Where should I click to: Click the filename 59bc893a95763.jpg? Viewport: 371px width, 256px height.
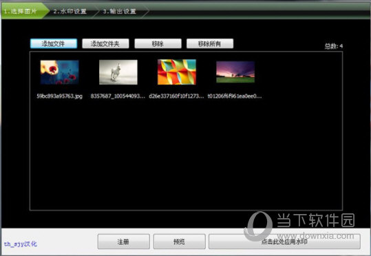pos(60,96)
